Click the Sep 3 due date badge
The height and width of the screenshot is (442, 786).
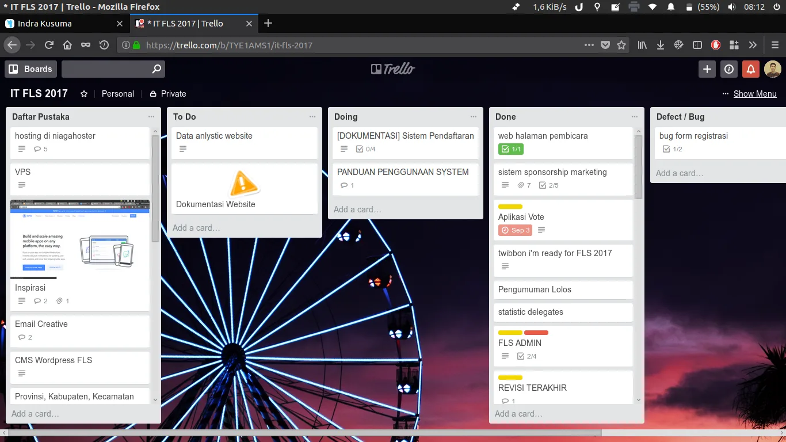click(x=516, y=230)
